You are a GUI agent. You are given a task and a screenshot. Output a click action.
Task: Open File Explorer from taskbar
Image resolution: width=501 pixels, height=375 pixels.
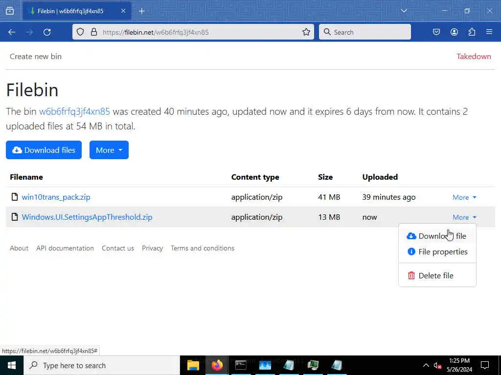193,365
